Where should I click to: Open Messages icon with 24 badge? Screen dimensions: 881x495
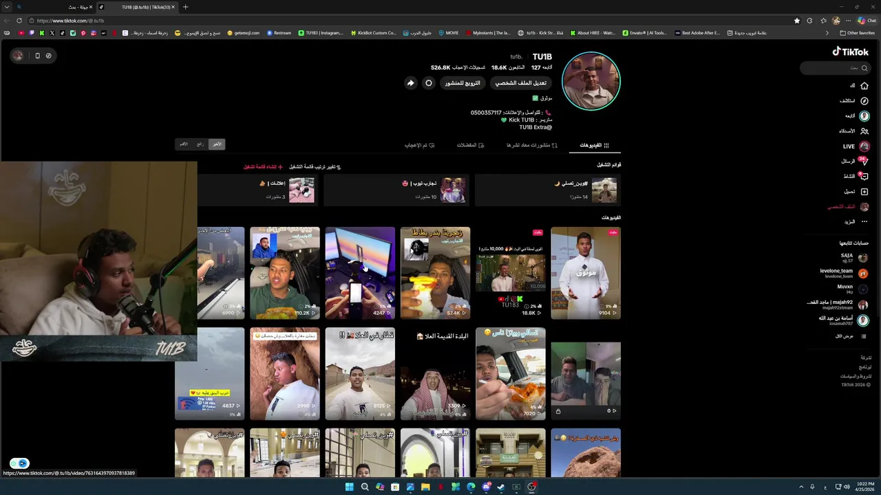point(864,161)
